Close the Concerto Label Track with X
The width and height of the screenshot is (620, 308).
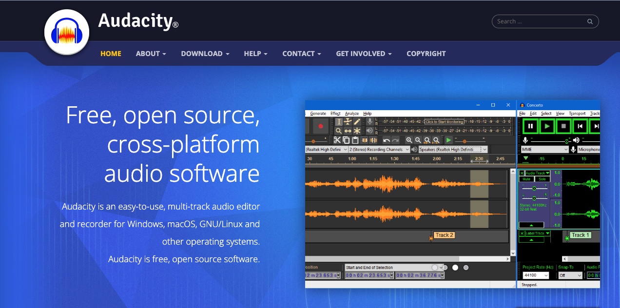522,233
